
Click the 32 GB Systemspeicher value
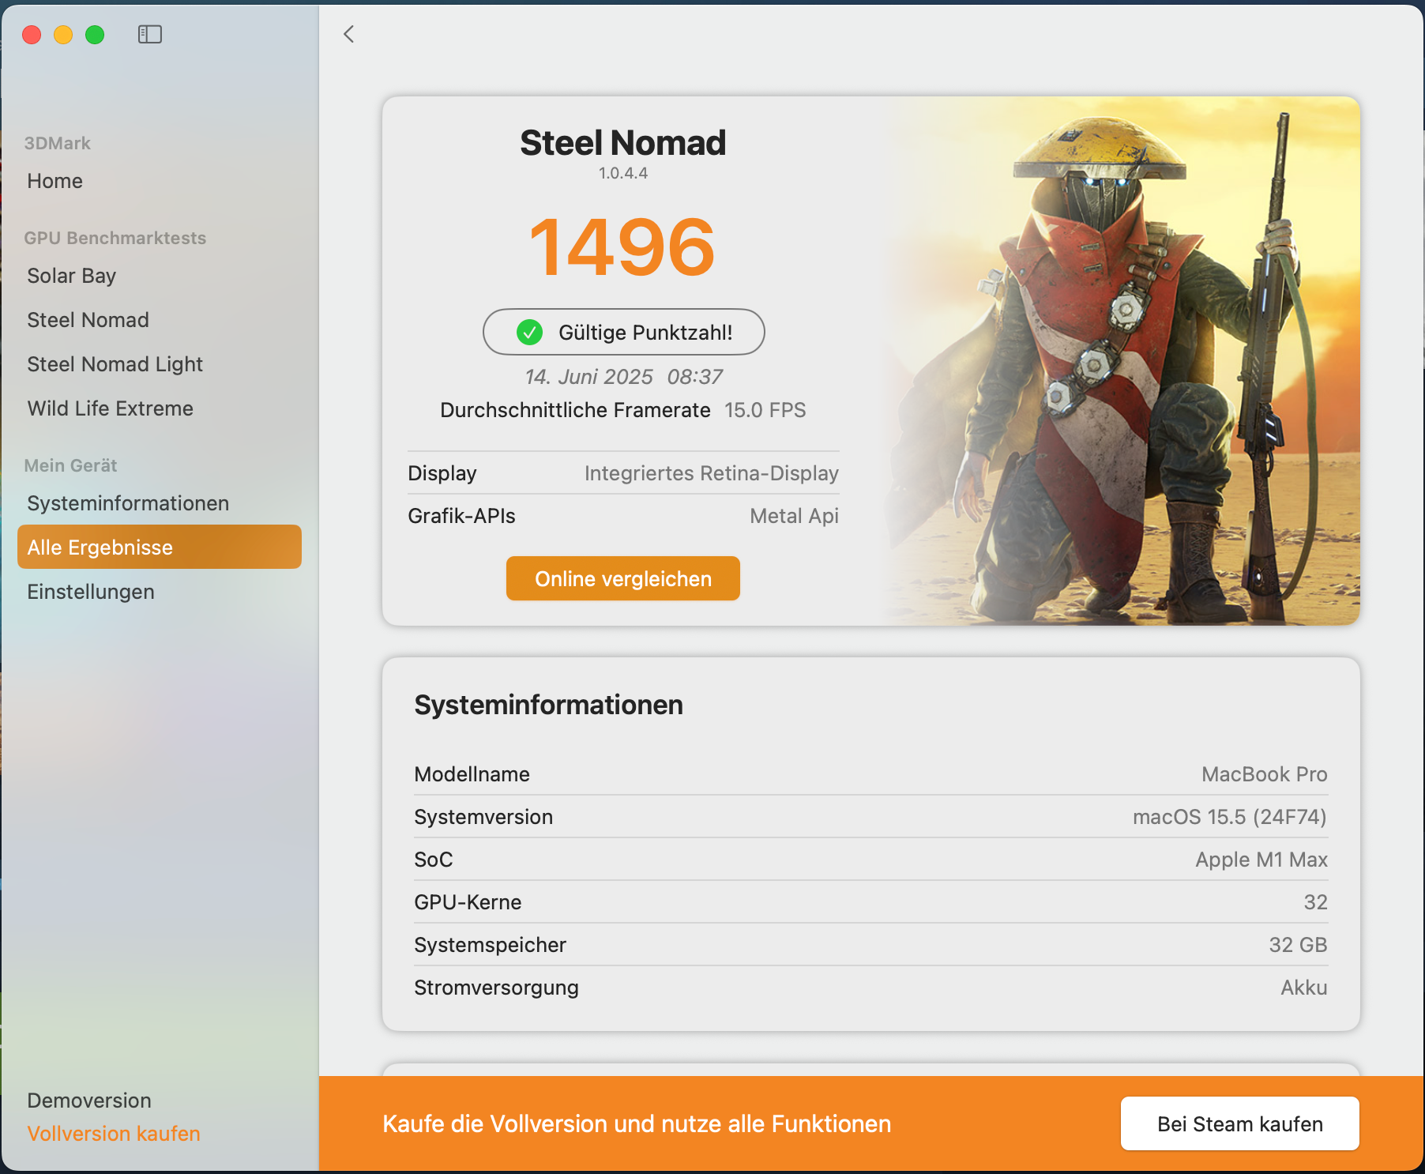pos(1298,945)
